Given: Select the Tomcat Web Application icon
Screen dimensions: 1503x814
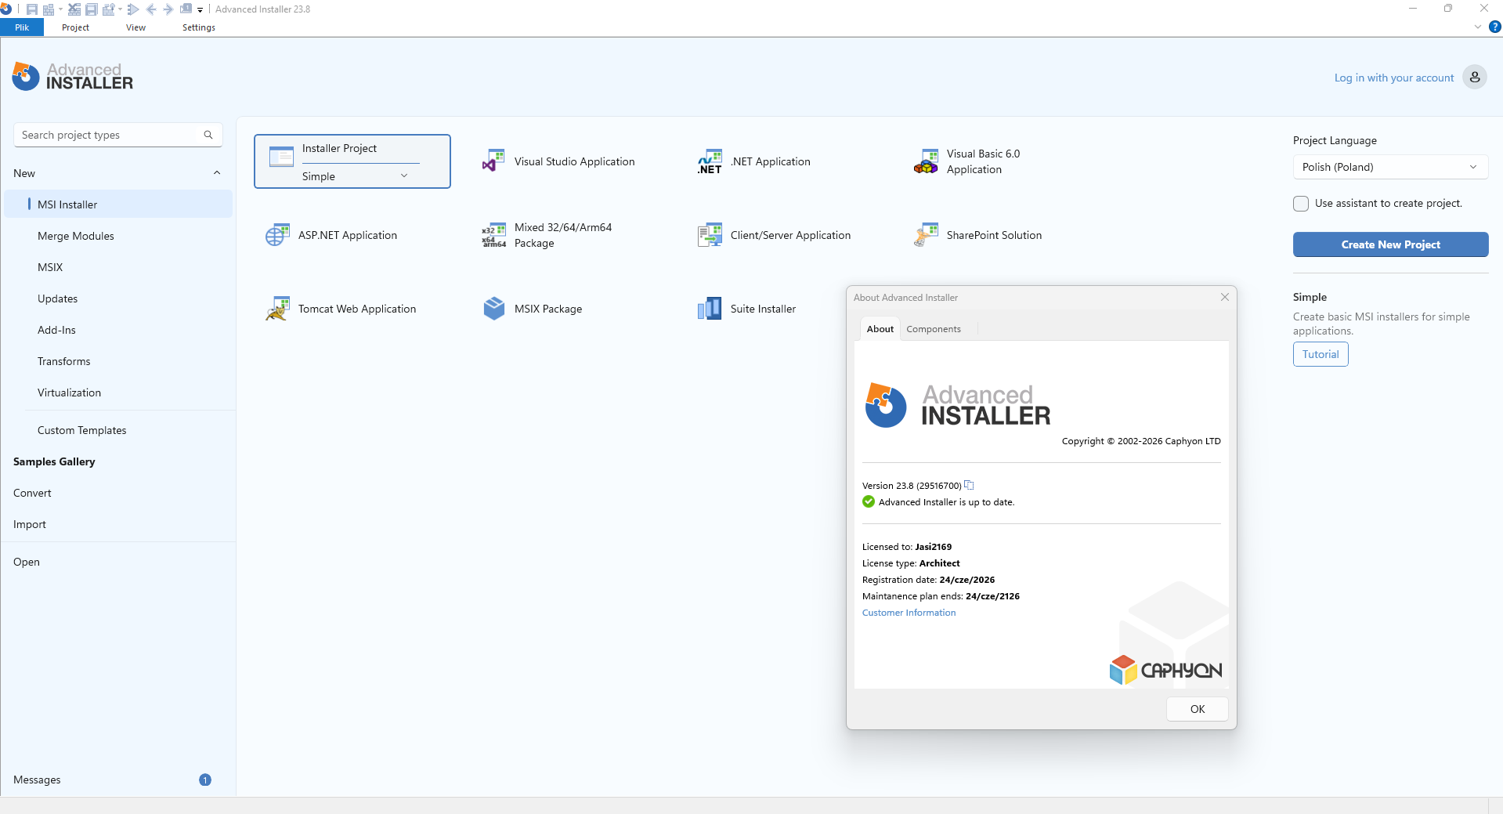Looking at the screenshot, I should tap(277, 309).
